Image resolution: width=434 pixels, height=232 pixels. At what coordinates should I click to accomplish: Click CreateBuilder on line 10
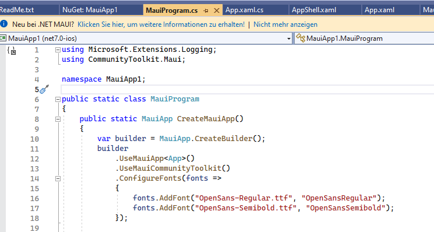224,138
